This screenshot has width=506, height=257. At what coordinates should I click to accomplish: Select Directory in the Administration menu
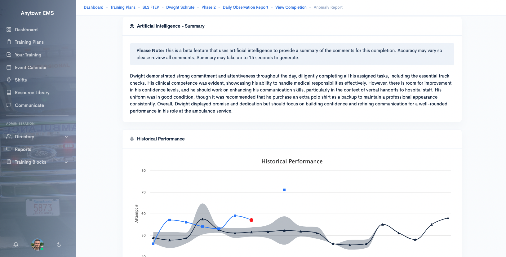tap(24, 137)
